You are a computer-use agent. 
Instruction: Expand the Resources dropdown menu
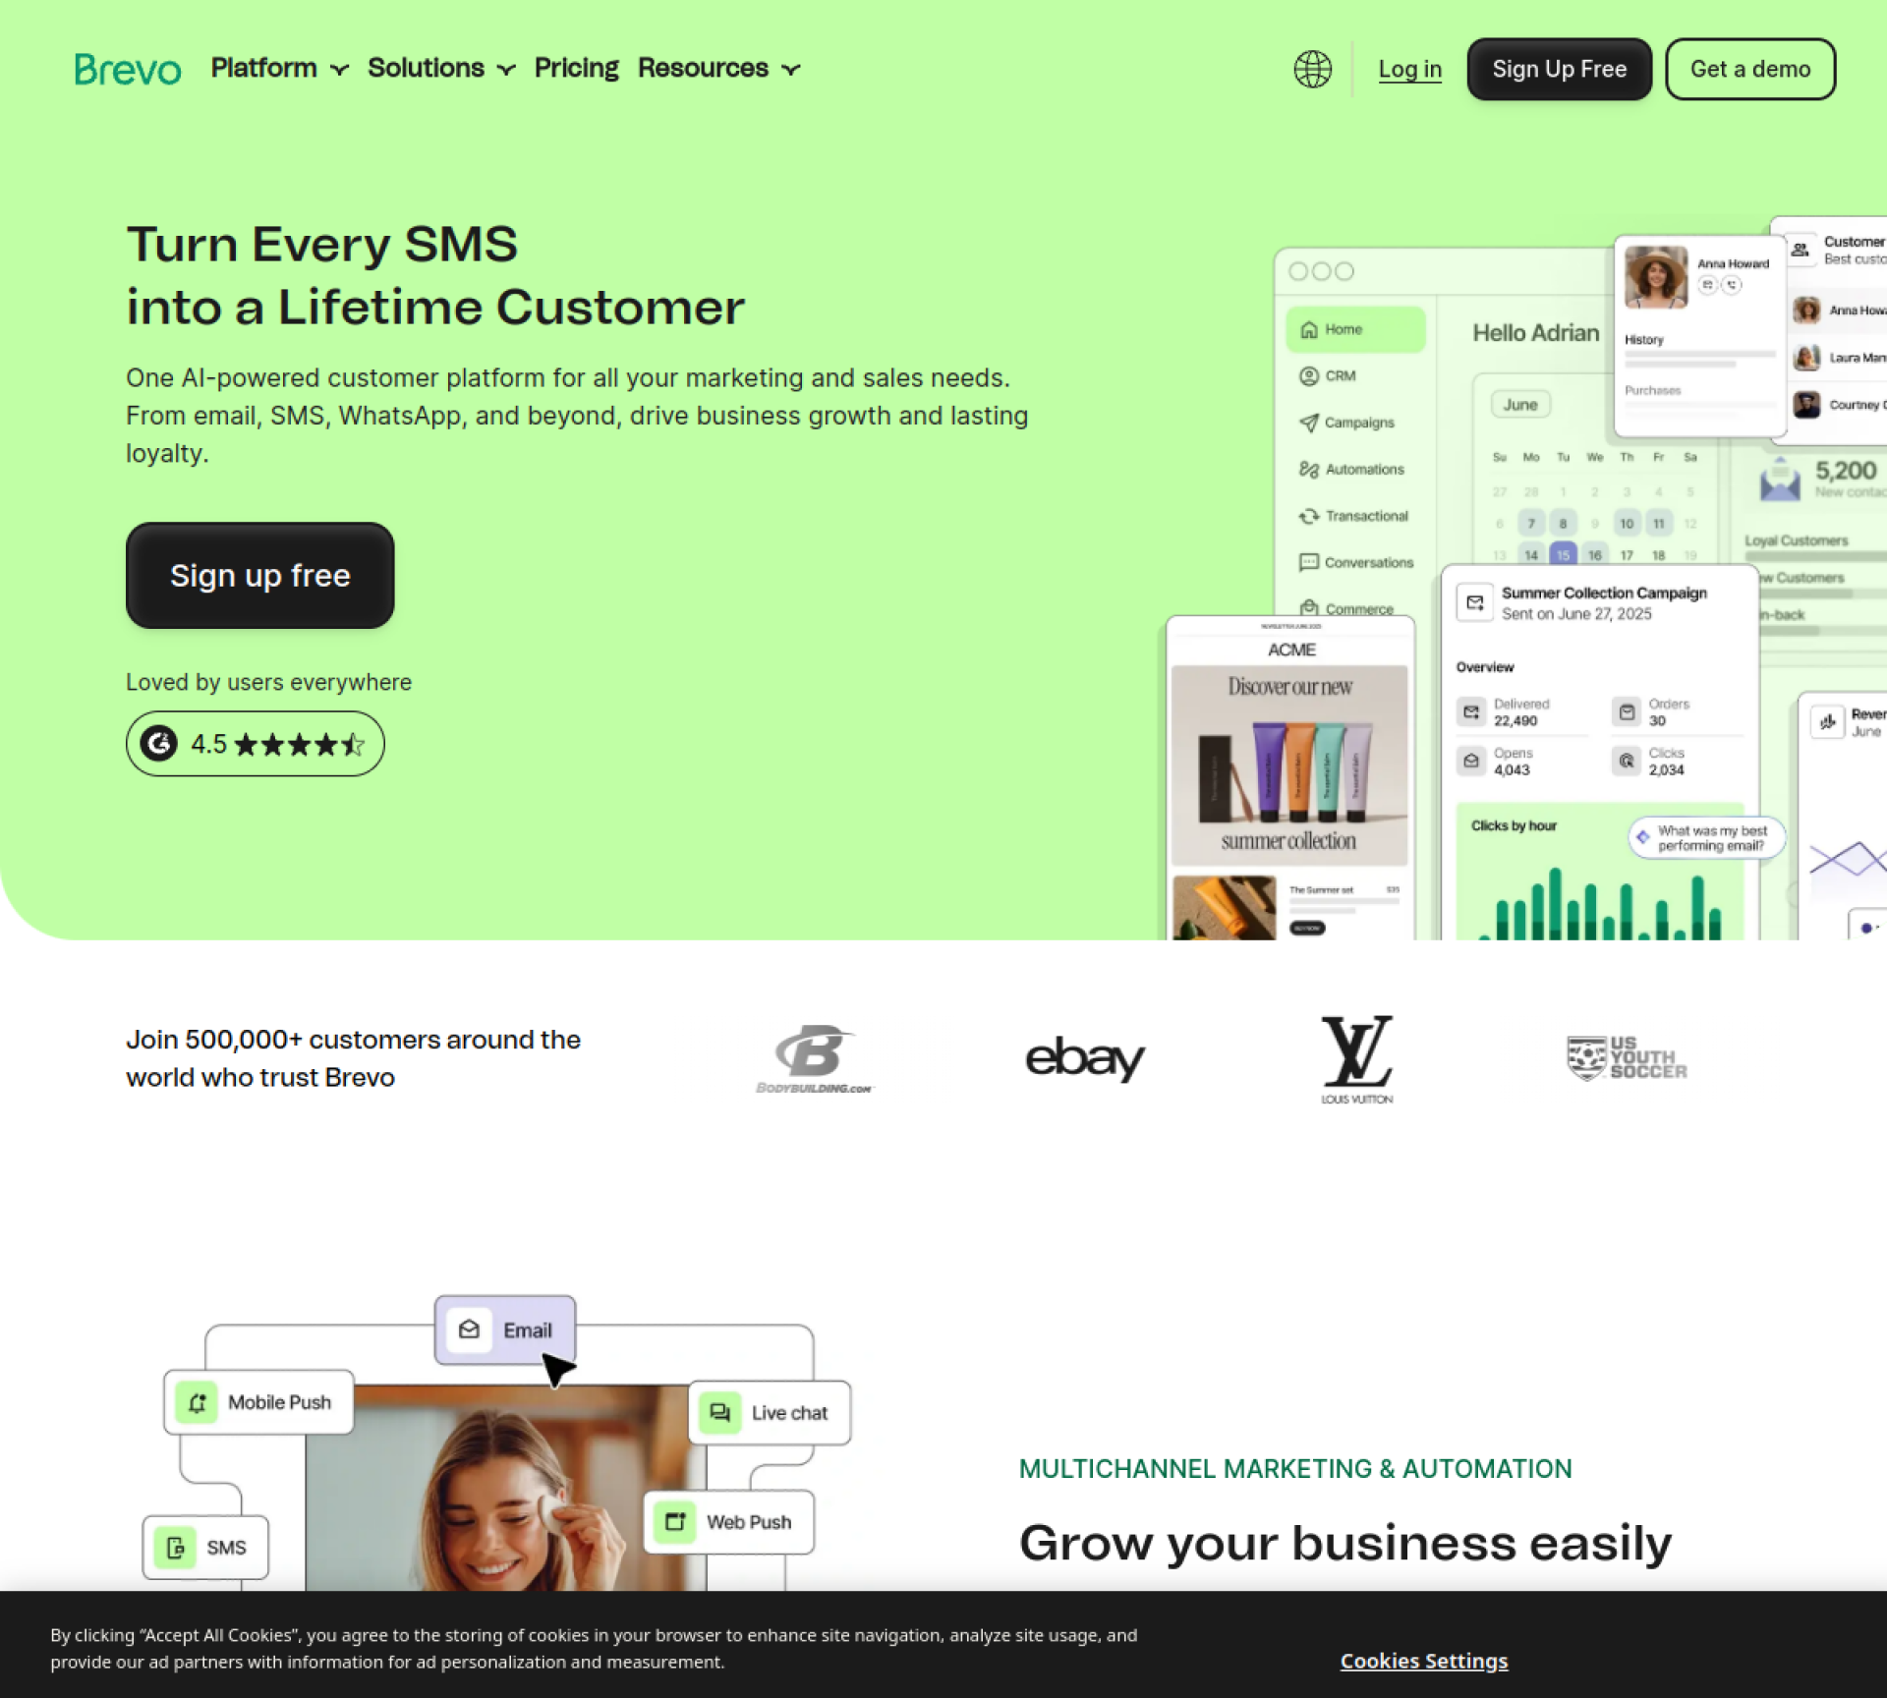(x=719, y=69)
